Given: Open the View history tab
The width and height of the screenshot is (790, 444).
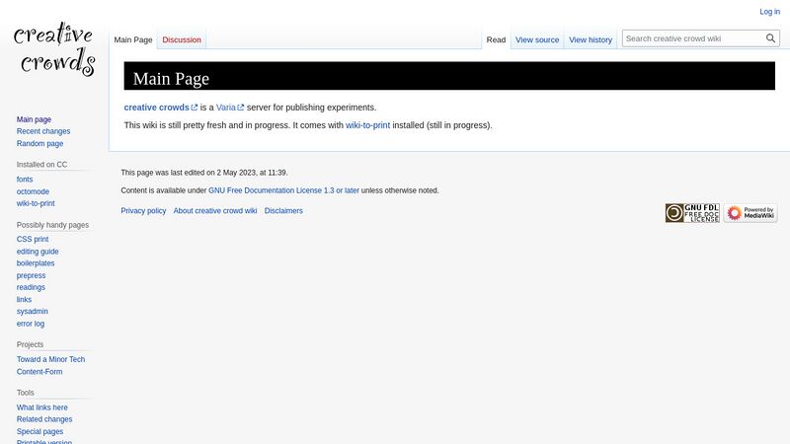Looking at the screenshot, I should tap(591, 40).
